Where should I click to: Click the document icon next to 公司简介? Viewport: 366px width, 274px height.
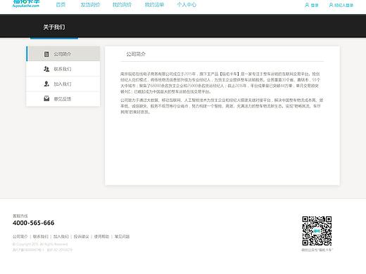tap(46, 54)
